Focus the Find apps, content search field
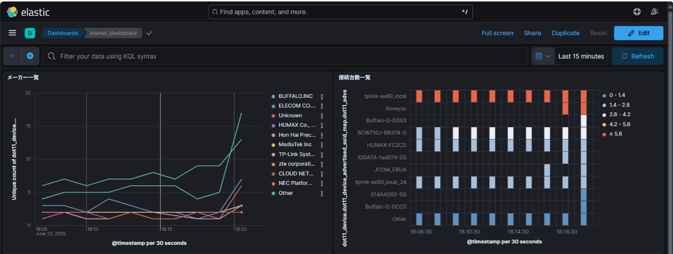The height and width of the screenshot is (254, 673). point(340,12)
